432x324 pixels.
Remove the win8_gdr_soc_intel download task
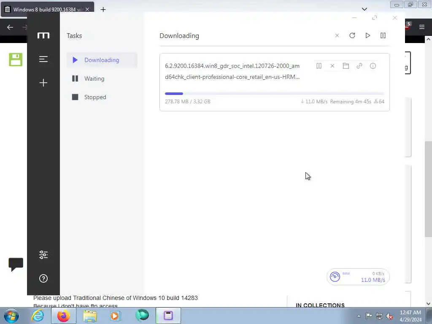[x=332, y=66]
